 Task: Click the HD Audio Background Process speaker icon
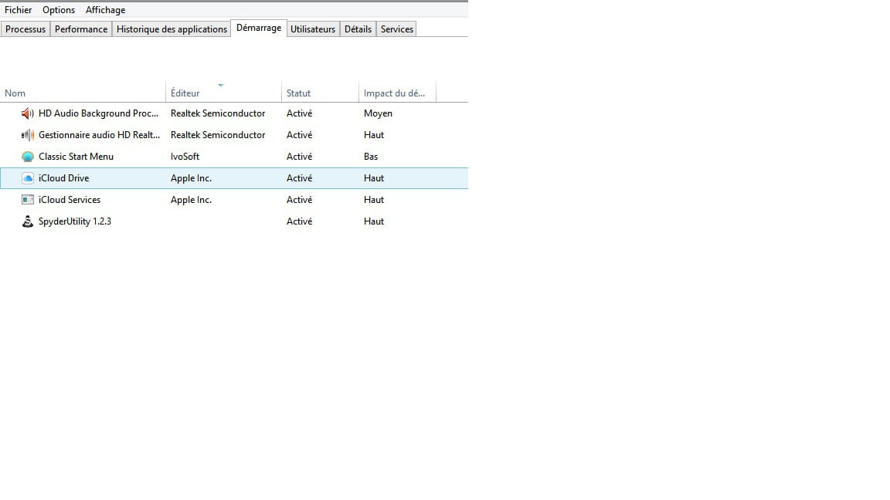pyautogui.click(x=27, y=113)
